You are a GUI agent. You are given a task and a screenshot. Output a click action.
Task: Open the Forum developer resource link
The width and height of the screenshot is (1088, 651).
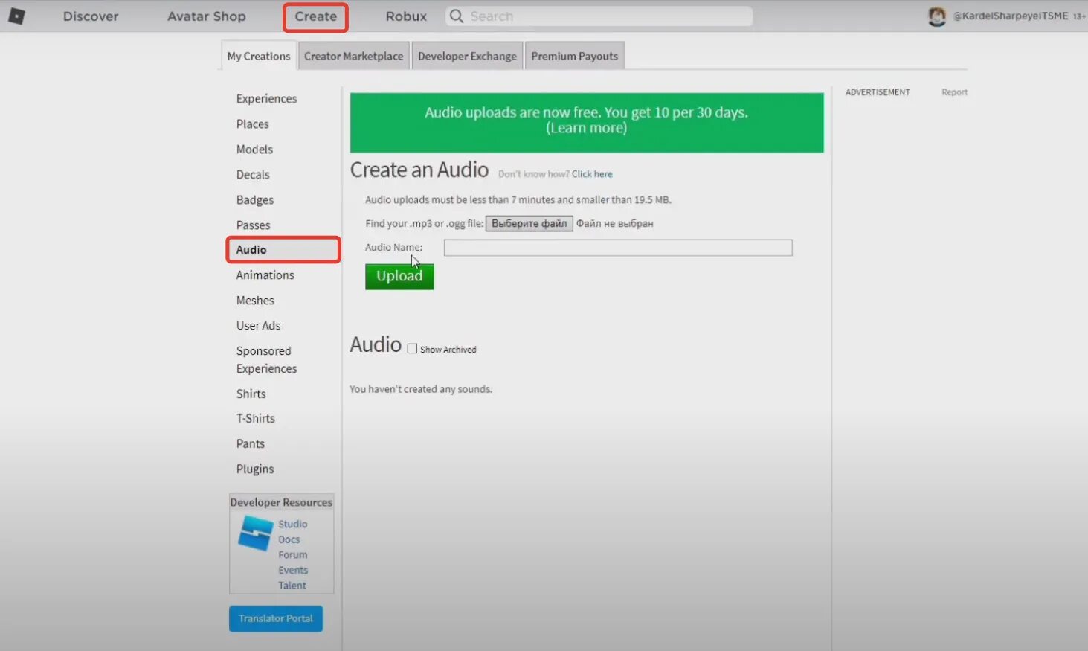293,555
